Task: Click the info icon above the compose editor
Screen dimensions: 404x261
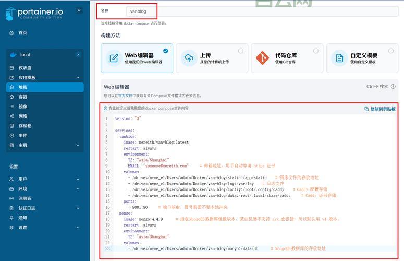Action: pyautogui.click(x=105, y=109)
